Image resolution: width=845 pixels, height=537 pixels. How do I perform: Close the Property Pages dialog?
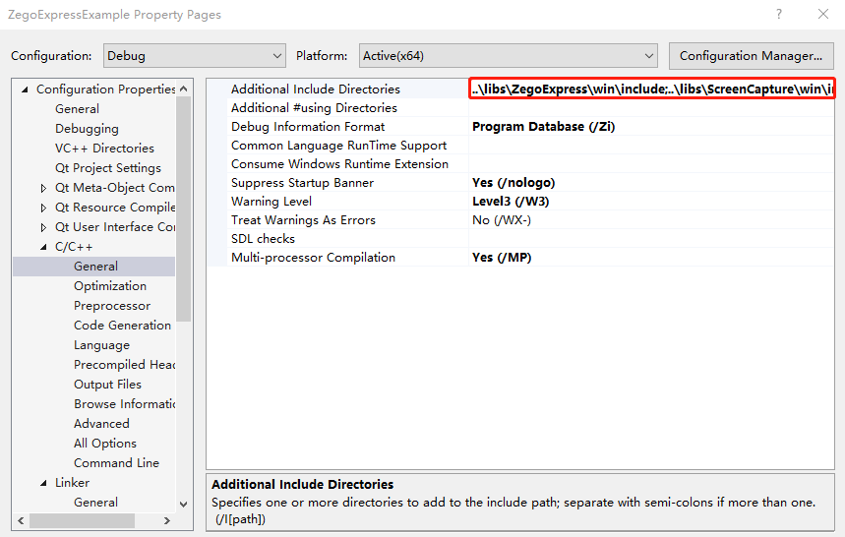coord(823,14)
